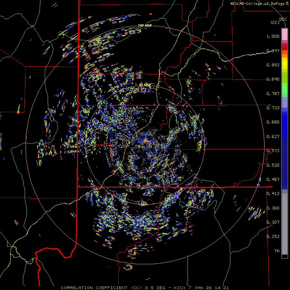Click the 14:21 timestamp
This screenshot has height=290, width=290.
222,288
